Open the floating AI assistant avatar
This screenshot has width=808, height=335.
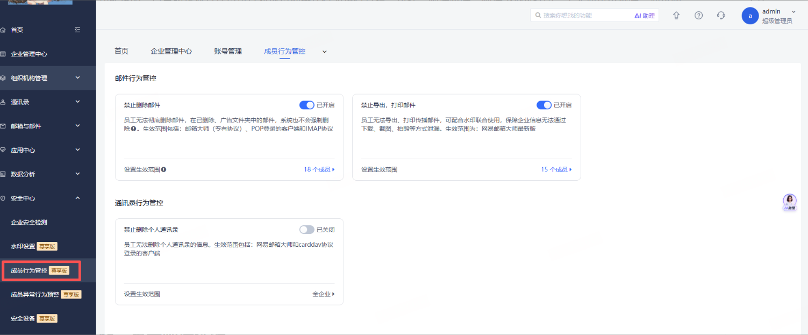[x=790, y=202]
